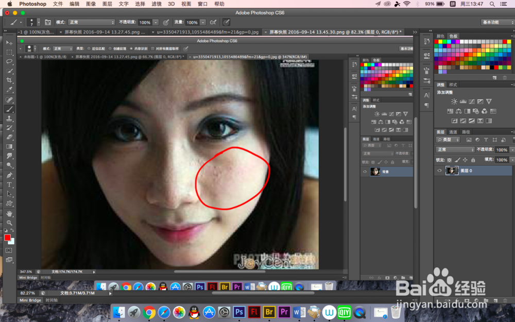Select the Zoom tool in toolbar
Viewport: 515px width, 322px height.
pyautogui.click(x=9, y=223)
